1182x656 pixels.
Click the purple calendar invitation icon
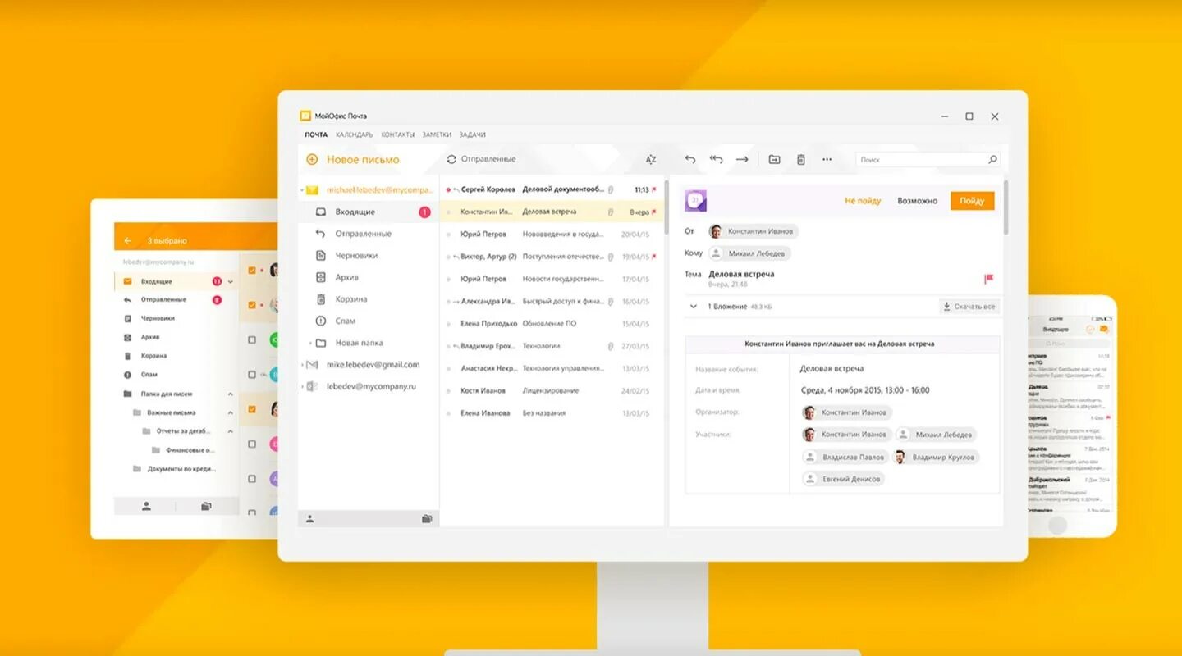tap(695, 200)
